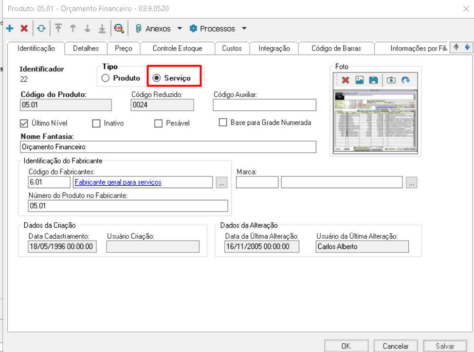Refresh the record with the reload icon

point(41,28)
